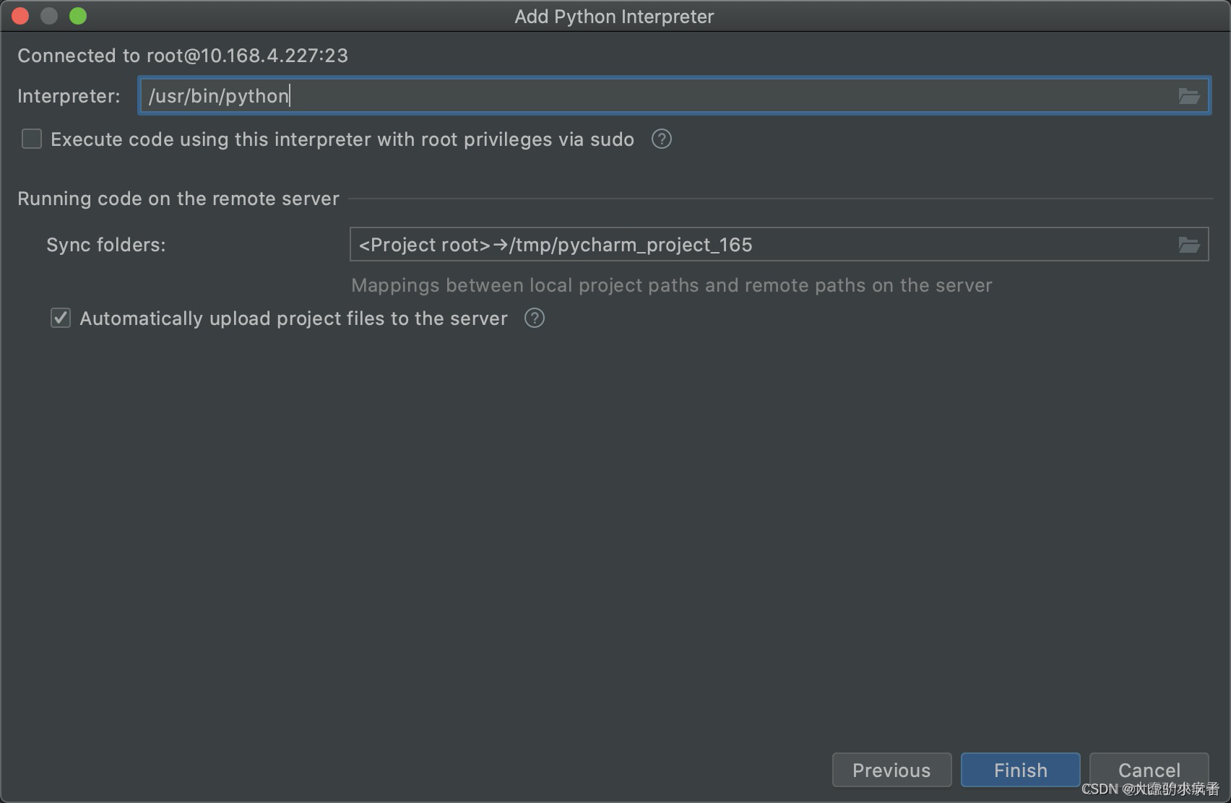Screen dimensions: 1231x803
Task: Open the folder browser for Sync folders
Action: [x=1189, y=244]
